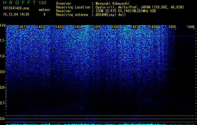
Task: Click the 0.7 kHz axis label
Action: tap(3, 103)
